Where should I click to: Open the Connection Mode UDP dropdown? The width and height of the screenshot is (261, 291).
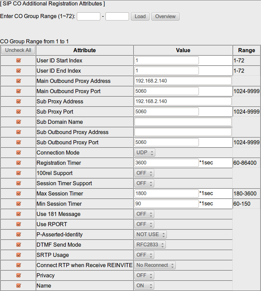pyautogui.click(x=145, y=152)
